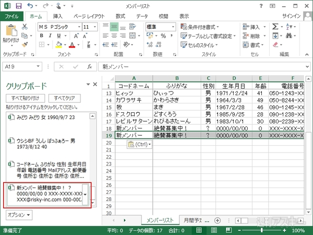The width and height of the screenshot is (313, 235).
Task: Click the Clear eraser icon
Action: (275, 44)
